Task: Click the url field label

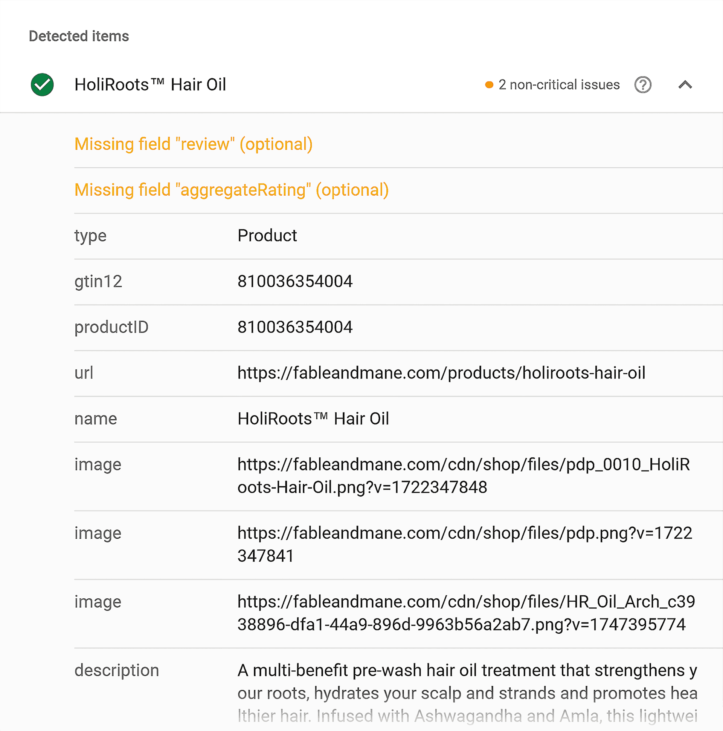Action: coord(84,373)
